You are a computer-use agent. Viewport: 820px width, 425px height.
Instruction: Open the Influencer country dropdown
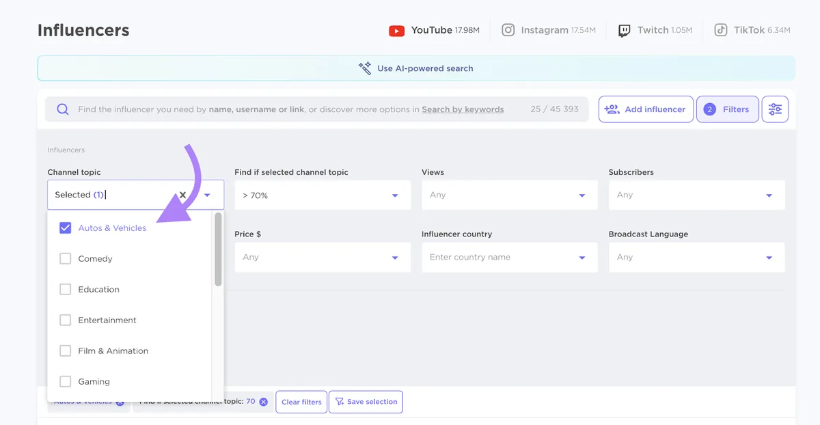click(x=510, y=258)
